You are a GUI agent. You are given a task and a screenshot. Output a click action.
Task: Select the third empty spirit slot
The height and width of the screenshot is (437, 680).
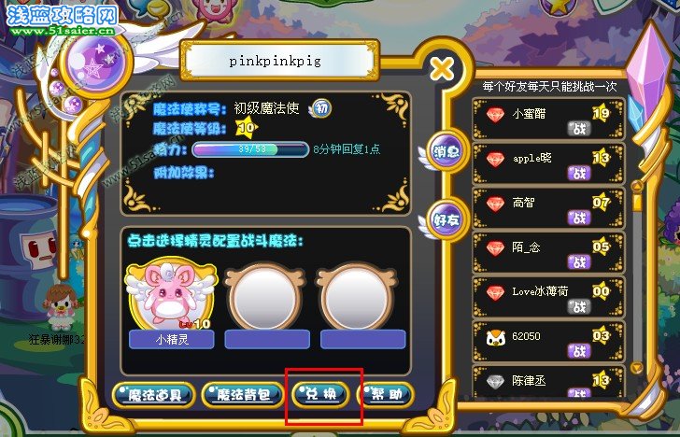click(357, 297)
